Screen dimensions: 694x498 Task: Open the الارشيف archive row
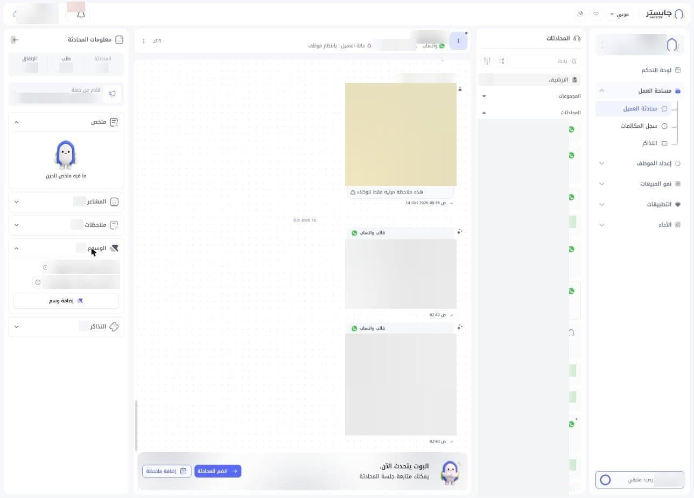click(x=529, y=80)
